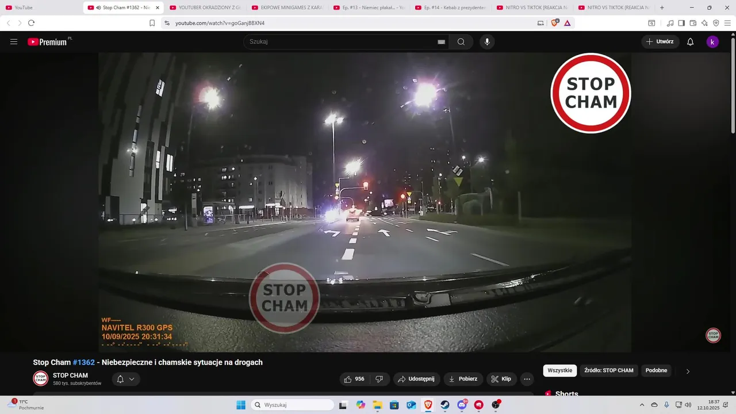
Task: Click Pobierz download button
Action: coord(463,379)
